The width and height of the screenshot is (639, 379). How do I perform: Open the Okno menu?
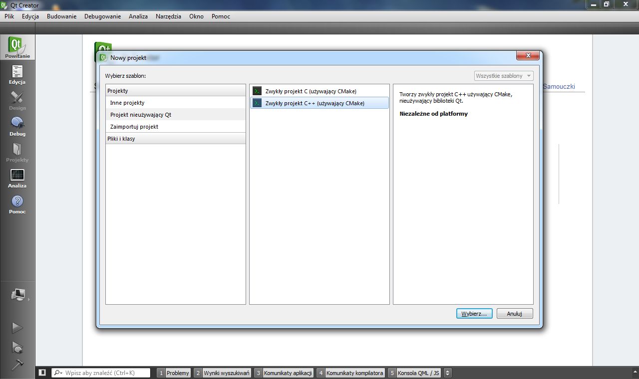click(196, 16)
